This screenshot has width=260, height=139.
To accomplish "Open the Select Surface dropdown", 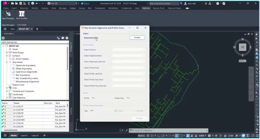I will [x=128, y=50].
